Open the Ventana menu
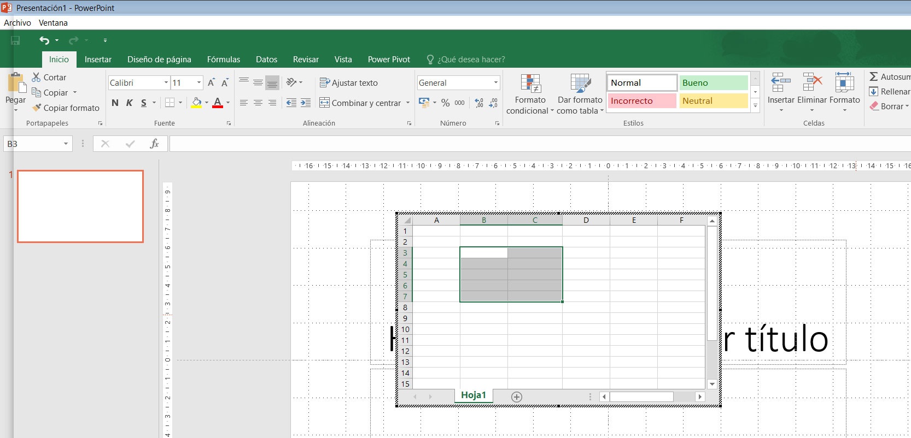Image resolution: width=911 pixels, height=438 pixels. [x=53, y=23]
